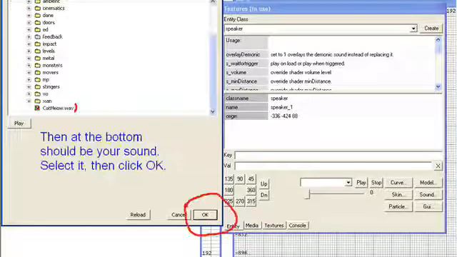Click the mp folder icon
Screen dimensions: 457x257
[x=38, y=79]
